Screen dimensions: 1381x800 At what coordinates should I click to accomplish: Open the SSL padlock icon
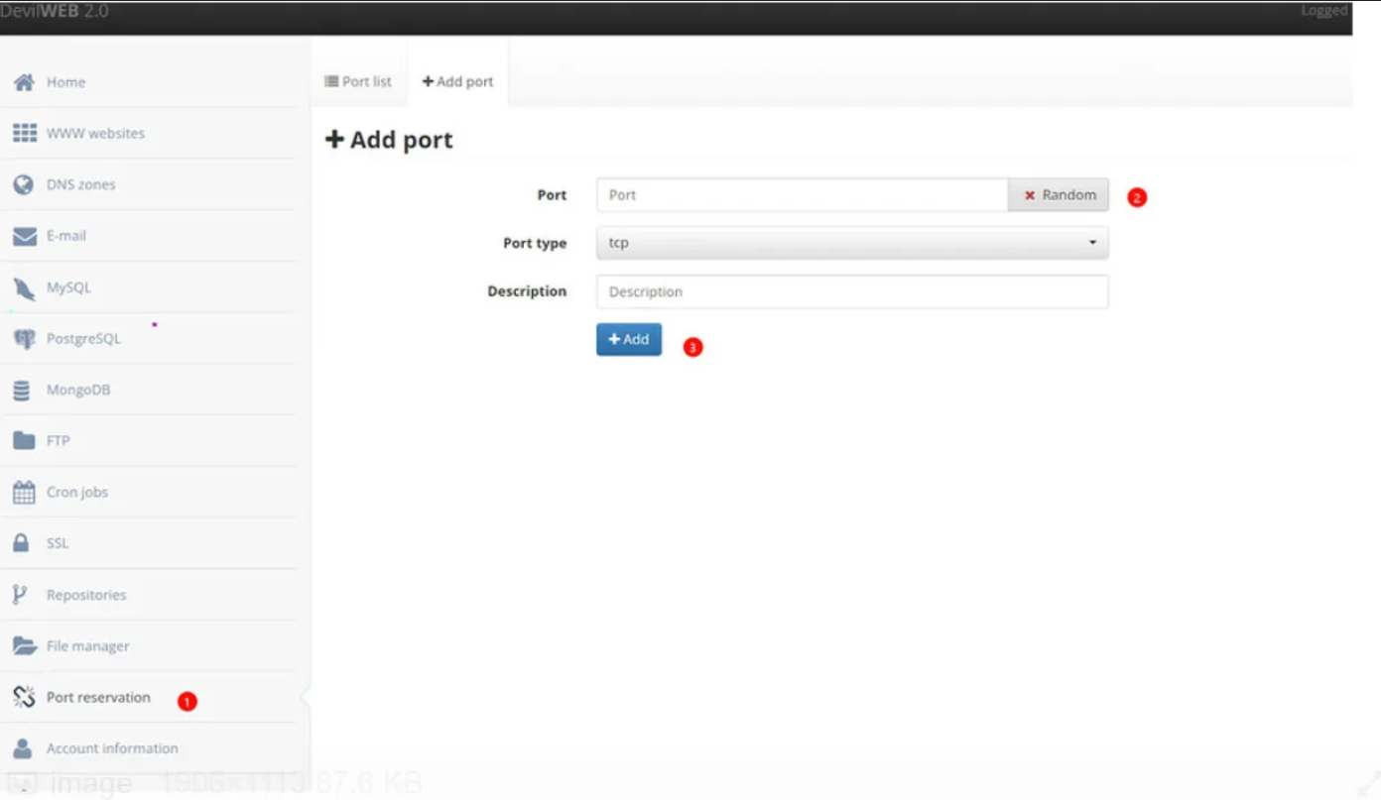click(x=21, y=543)
